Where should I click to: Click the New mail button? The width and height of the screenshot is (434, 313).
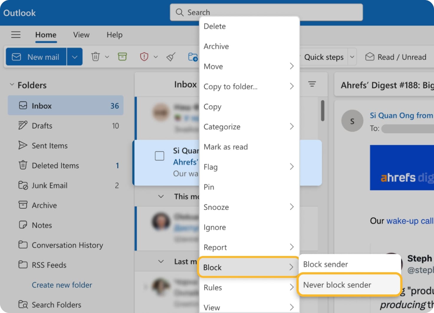click(x=37, y=57)
